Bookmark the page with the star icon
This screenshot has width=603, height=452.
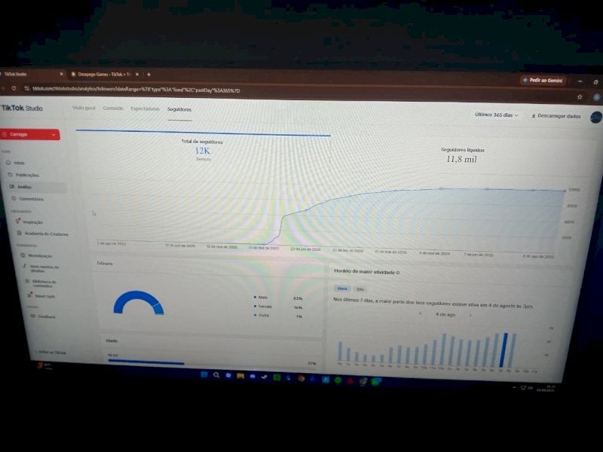[x=580, y=97]
